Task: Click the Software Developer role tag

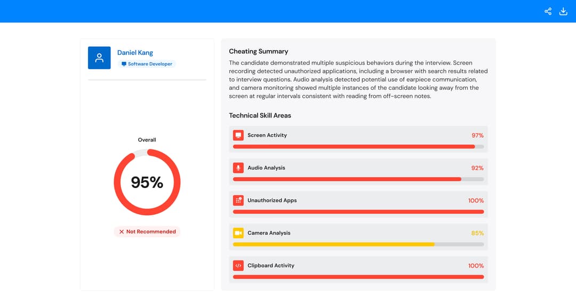Action: coord(147,64)
